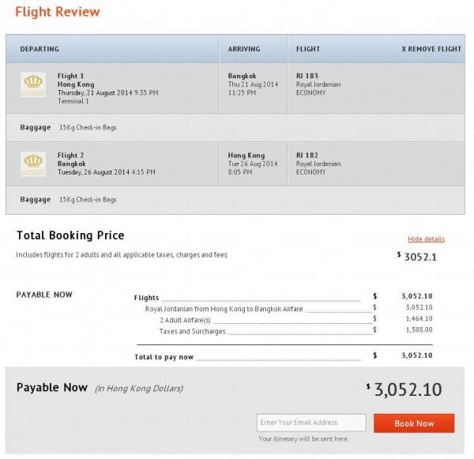This screenshot has height=459, width=474.
Task: Click the Taxes and Surcharges line item
Action: 192,332
